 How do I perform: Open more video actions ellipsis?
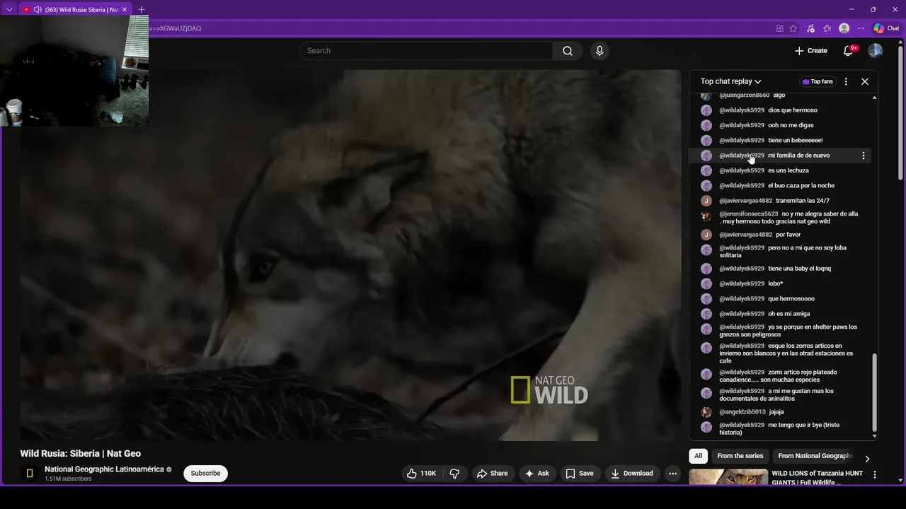point(673,474)
